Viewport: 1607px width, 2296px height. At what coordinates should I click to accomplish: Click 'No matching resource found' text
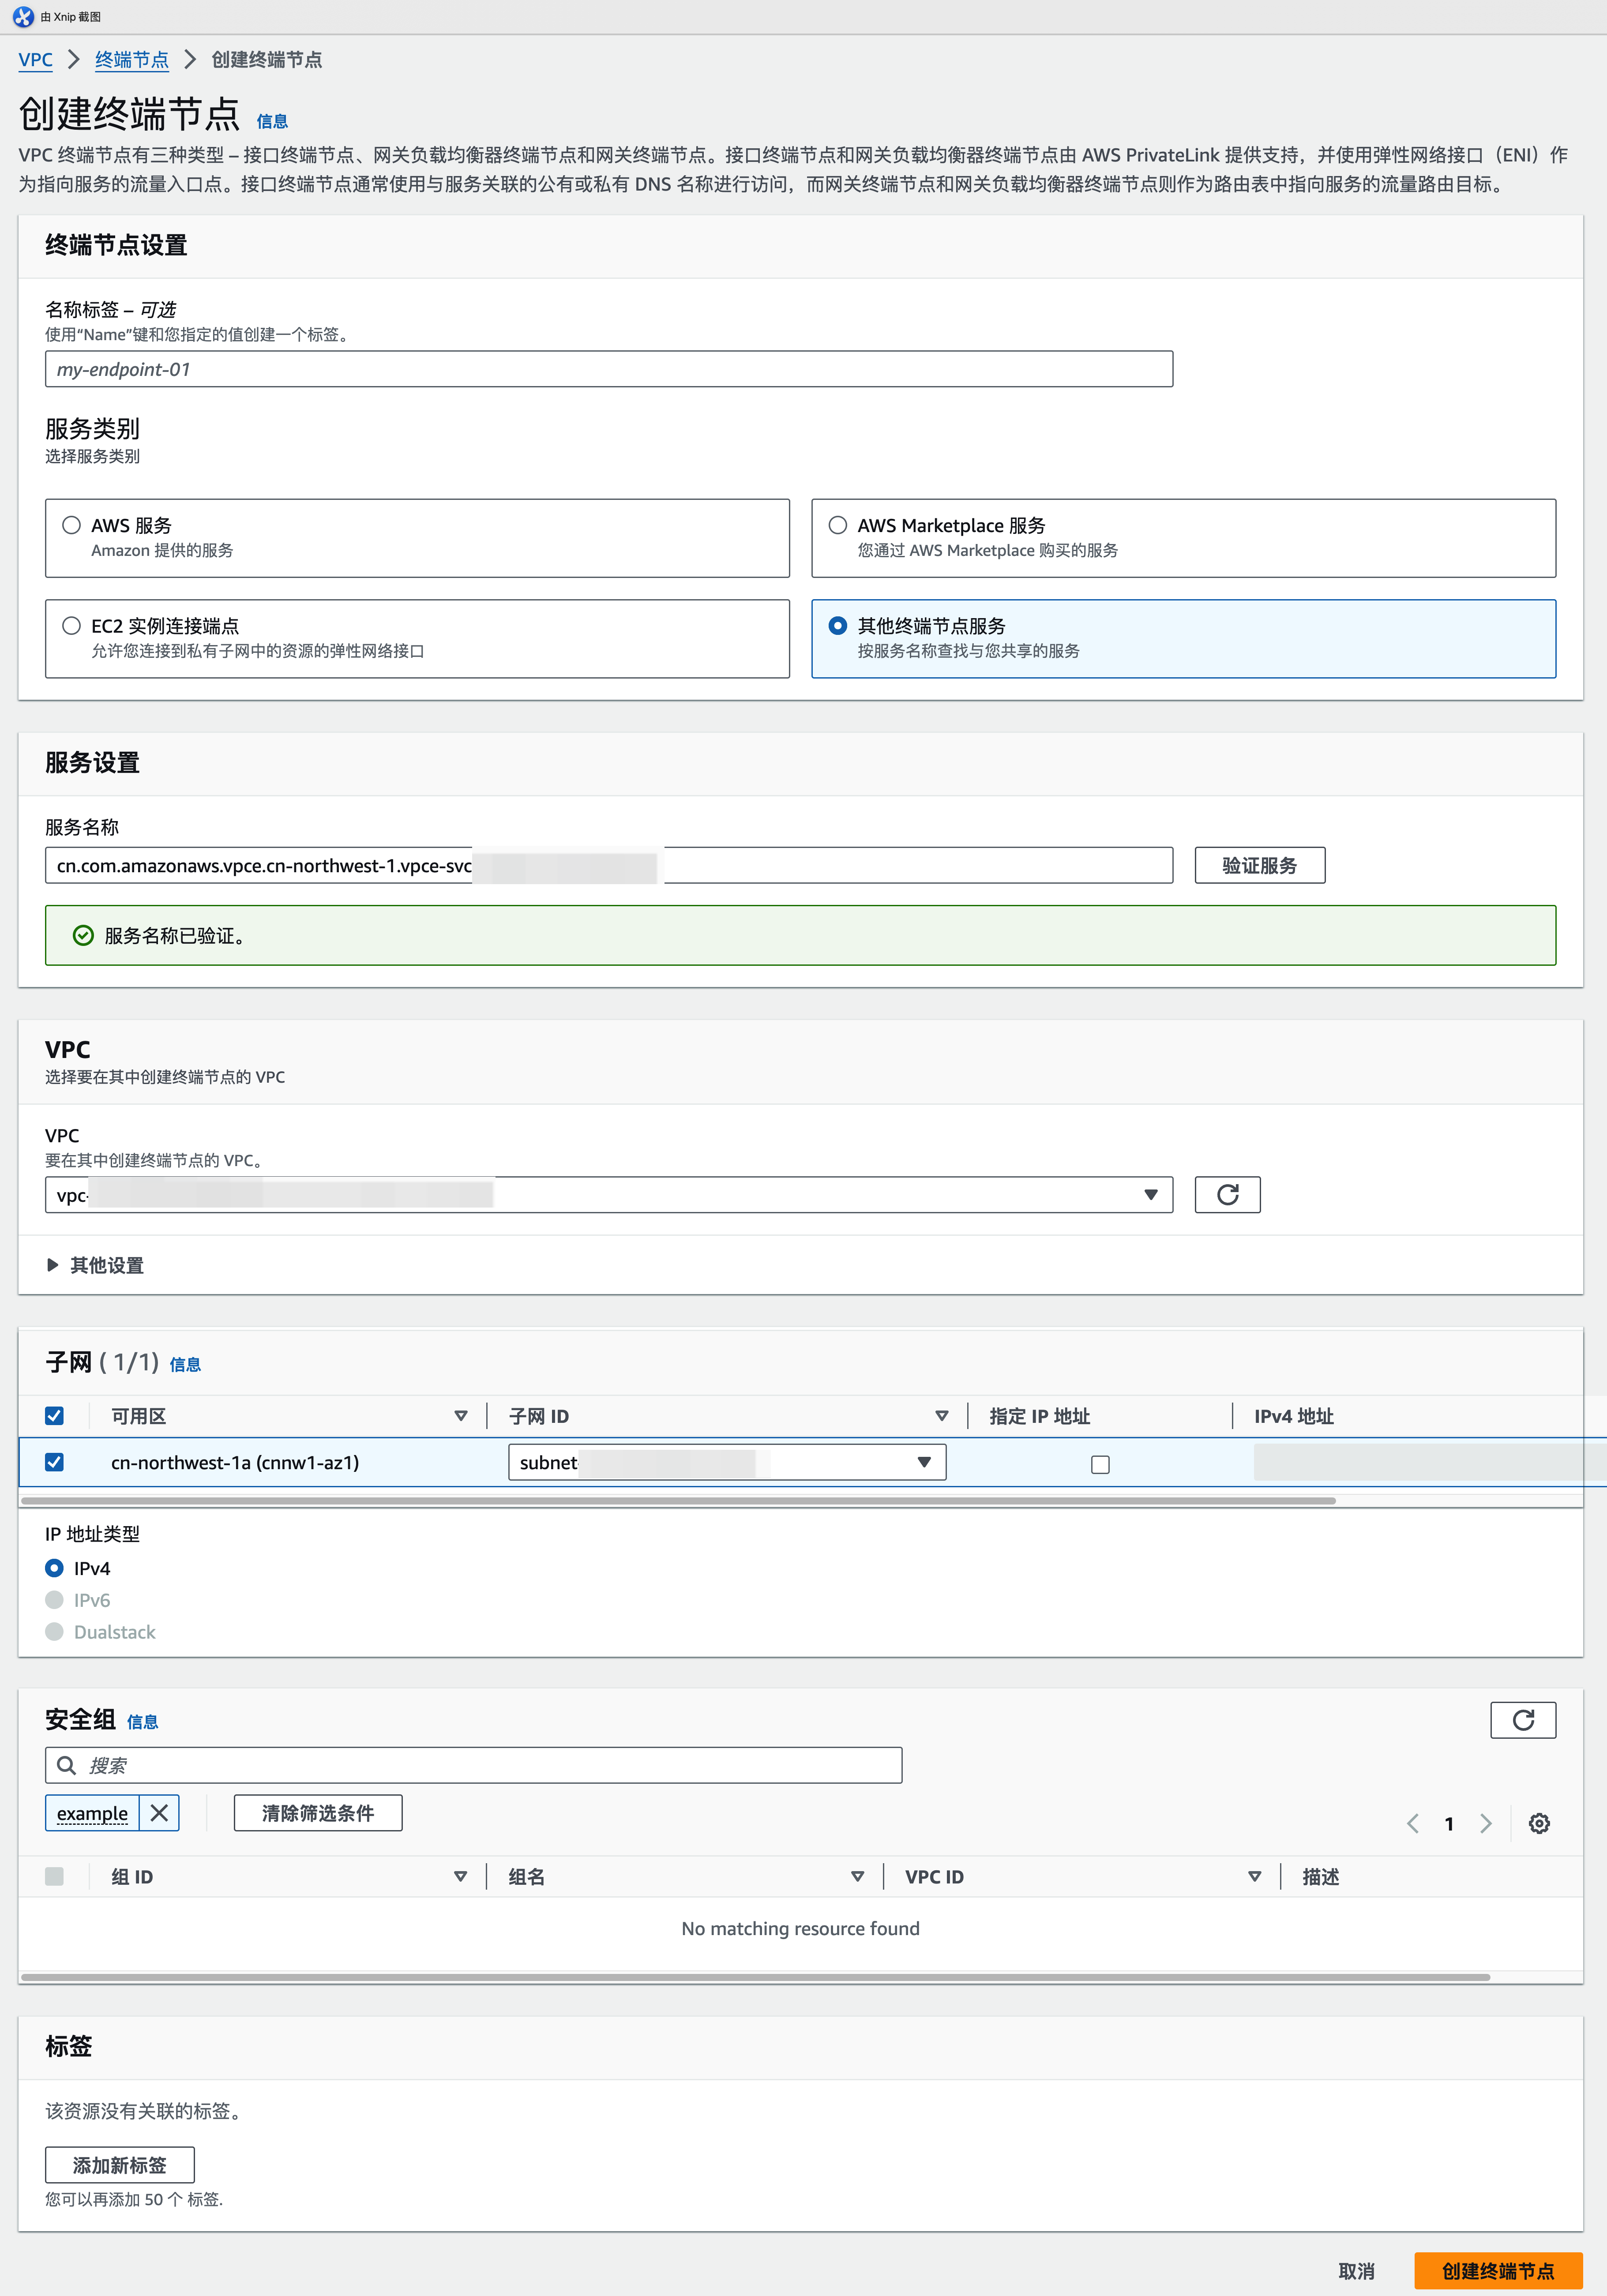click(x=800, y=1928)
